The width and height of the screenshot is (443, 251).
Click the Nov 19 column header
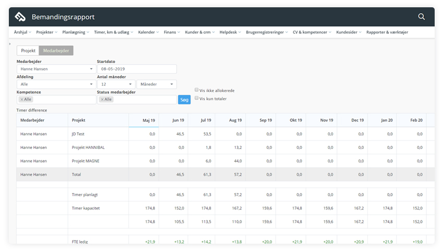coord(322,120)
